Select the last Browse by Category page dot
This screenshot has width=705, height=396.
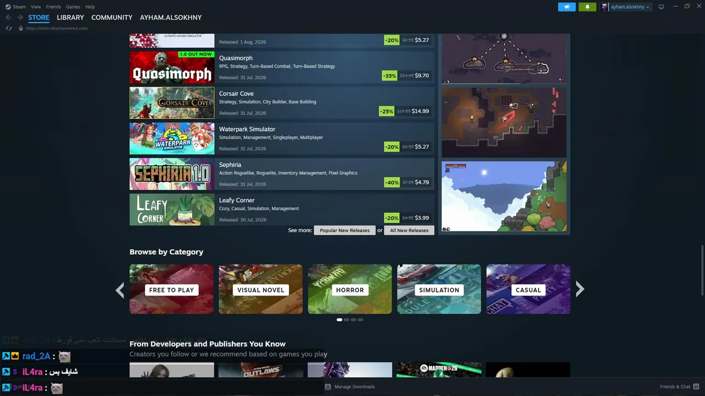(360, 320)
